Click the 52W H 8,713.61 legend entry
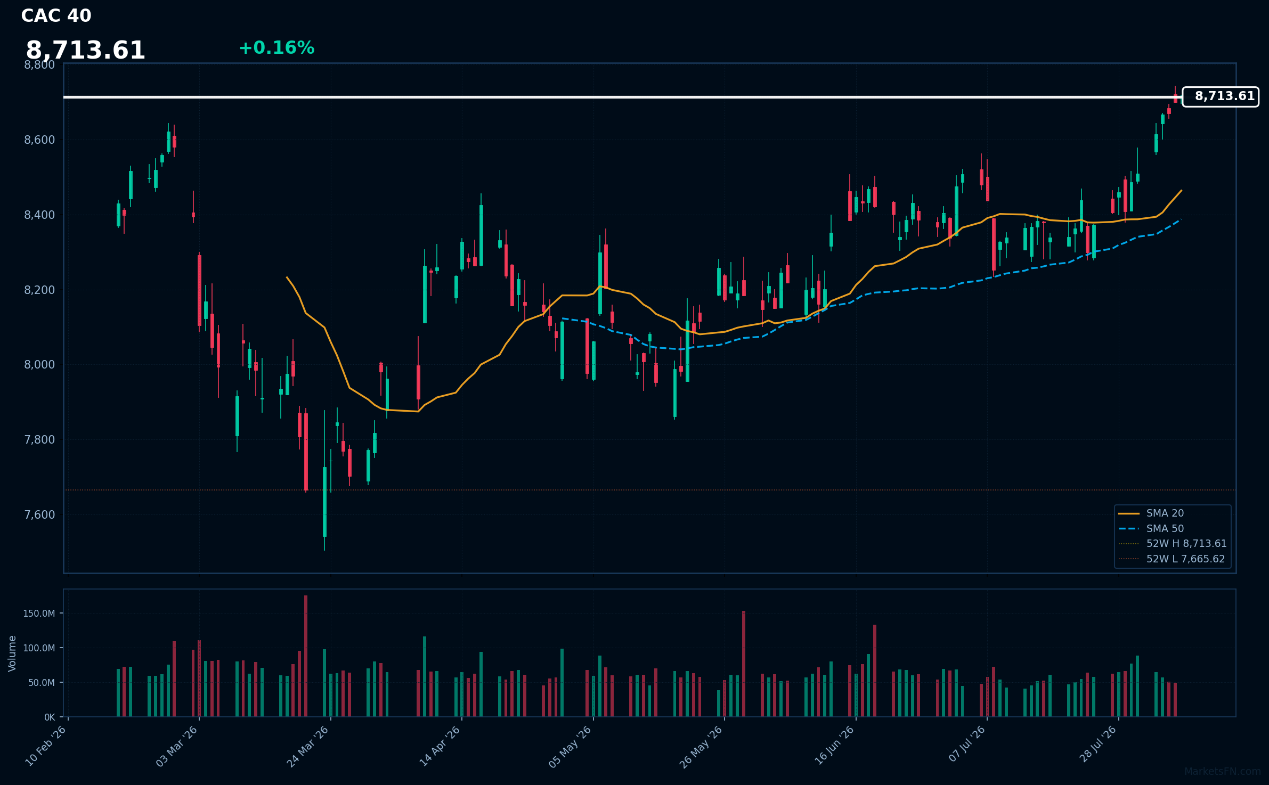This screenshot has height=785, width=1269. pyautogui.click(x=1172, y=544)
